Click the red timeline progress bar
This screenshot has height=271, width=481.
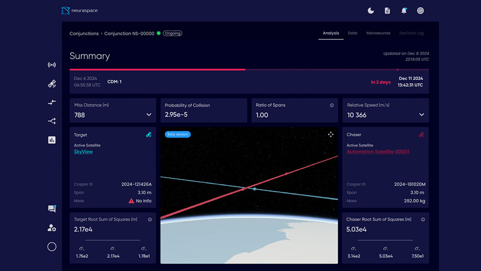click(157, 70)
